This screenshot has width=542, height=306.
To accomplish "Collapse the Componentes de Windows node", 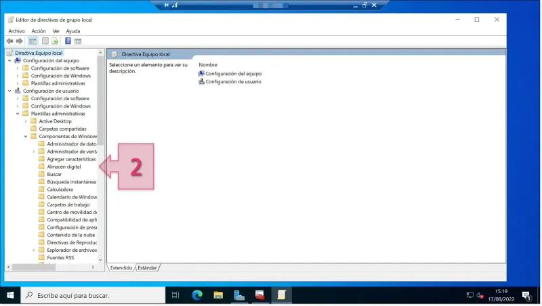I will click(x=26, y=137).
